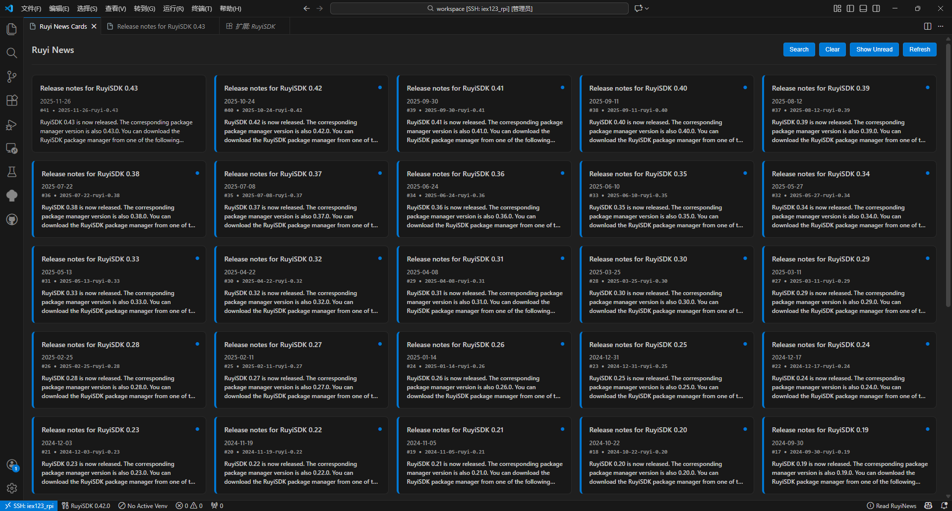
Task: Open the Explorer view in activity bar
Action: (12, 29)
